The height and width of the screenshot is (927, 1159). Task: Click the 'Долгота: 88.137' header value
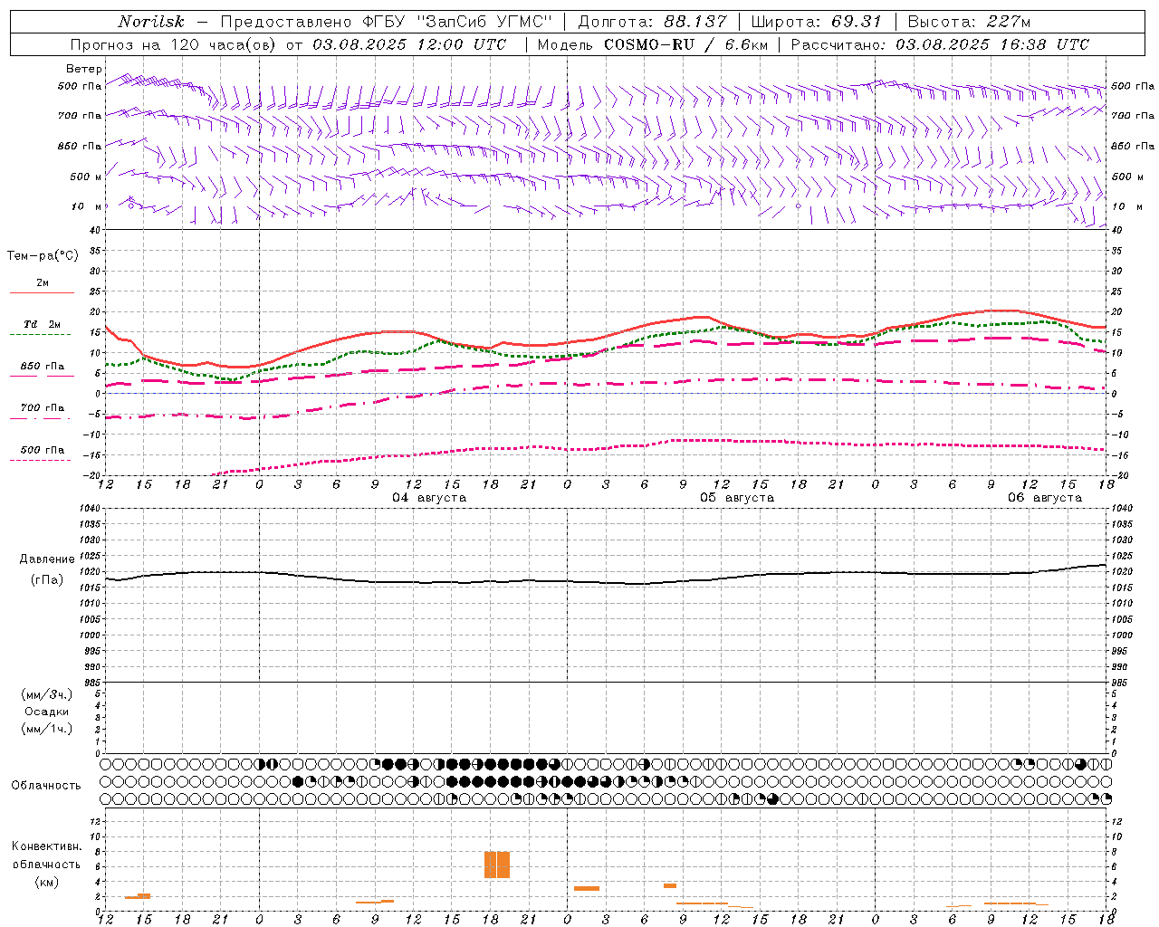pos(652,22)
